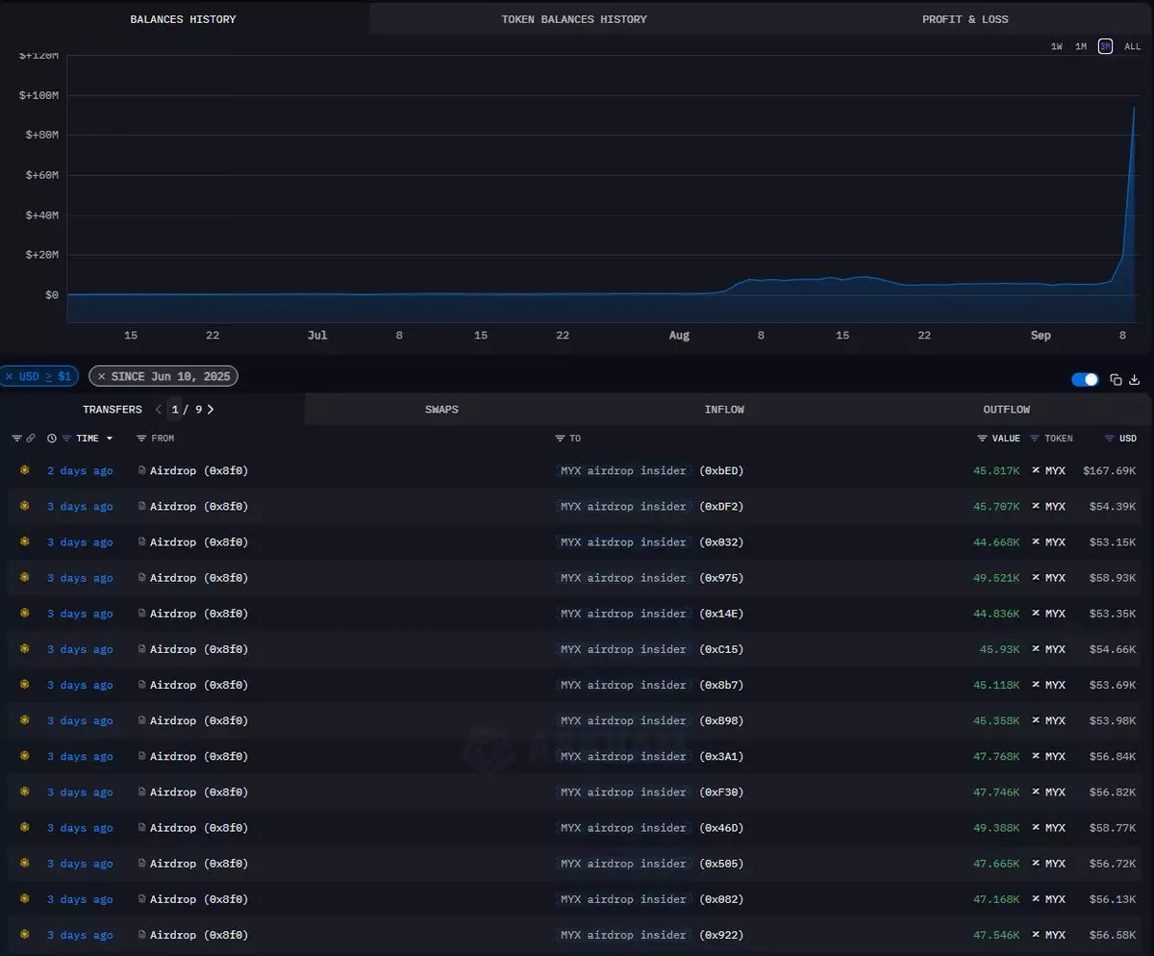The height and width of the screenshot is (956, 1154).
Task: Switch to the Swaps tab
Action: tap(441, 410)
